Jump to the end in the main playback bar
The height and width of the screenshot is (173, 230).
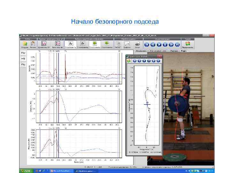tap(177, 45)
